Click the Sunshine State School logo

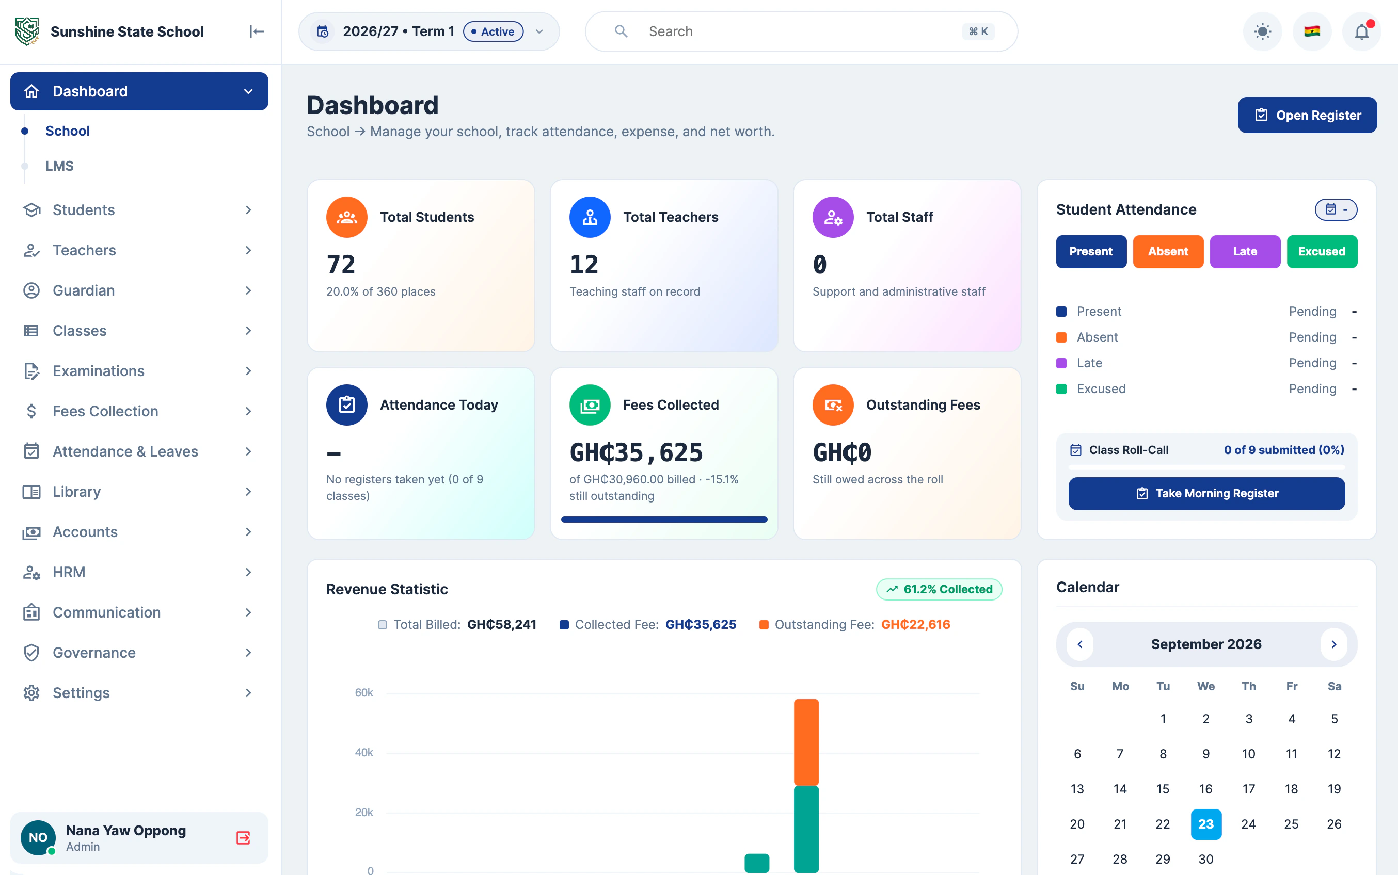27,31
